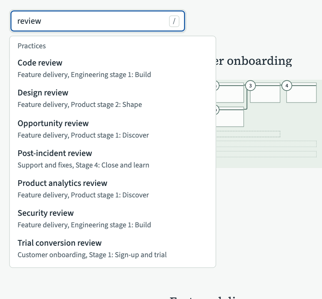Click "Support and fixes, Stage 4: Close and learn"
The height and width of the screenshot is (299, 322).
(84, 165)
